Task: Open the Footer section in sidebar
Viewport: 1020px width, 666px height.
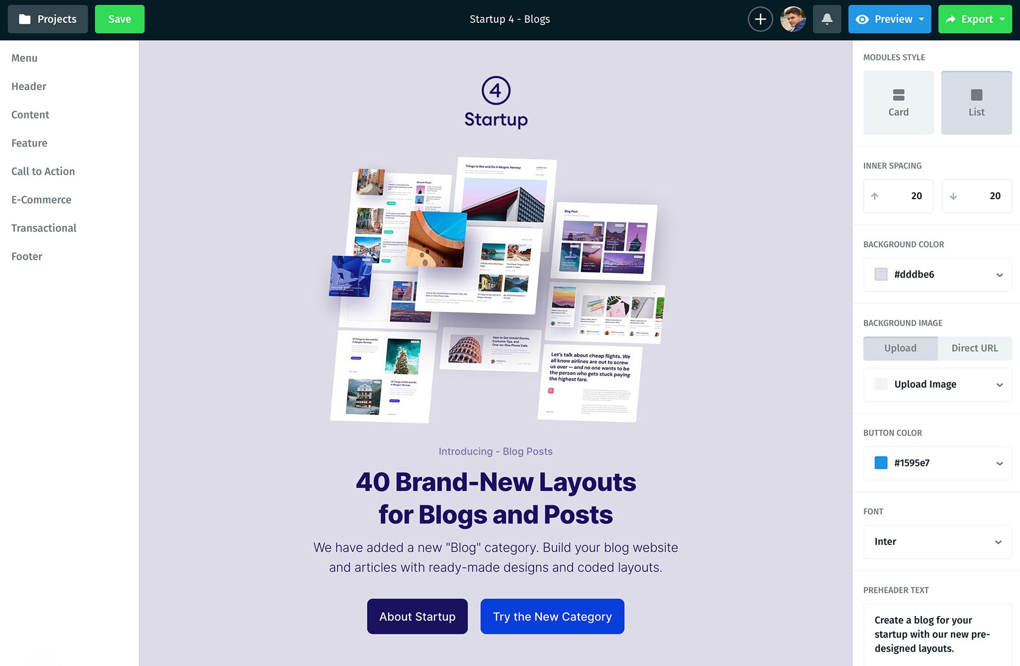Action: [x=26, y=255]
